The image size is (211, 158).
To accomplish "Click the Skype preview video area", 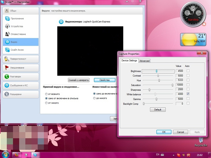I will 90,51.
